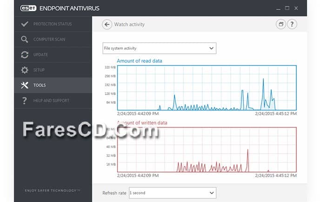Click the written graph end time 4:45:12 PM
321x202 pixels.
276,175
